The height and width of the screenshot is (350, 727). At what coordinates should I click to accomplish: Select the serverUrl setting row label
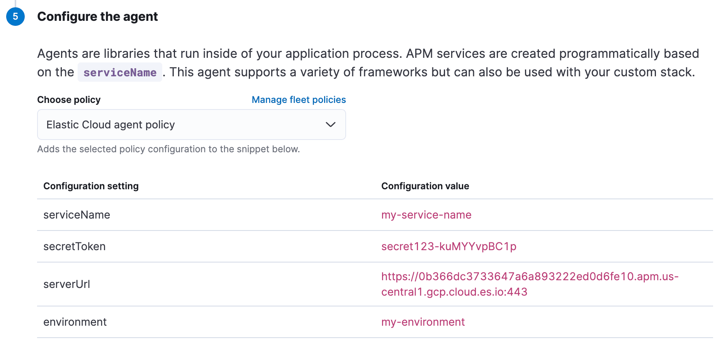click(66, 284)
